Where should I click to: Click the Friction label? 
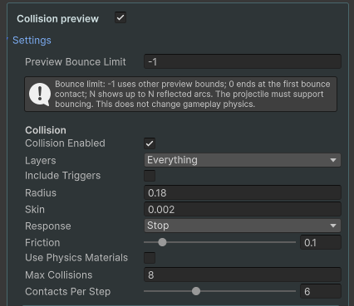pyautogui.click(x=42, y=242)
